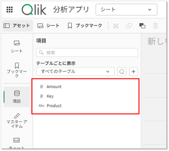Click the refresh fields button
Image resolution: width=169 pixels, height=151 pixels.
[x=122, y=71]
